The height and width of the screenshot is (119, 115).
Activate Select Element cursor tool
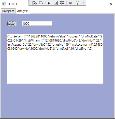49,3
